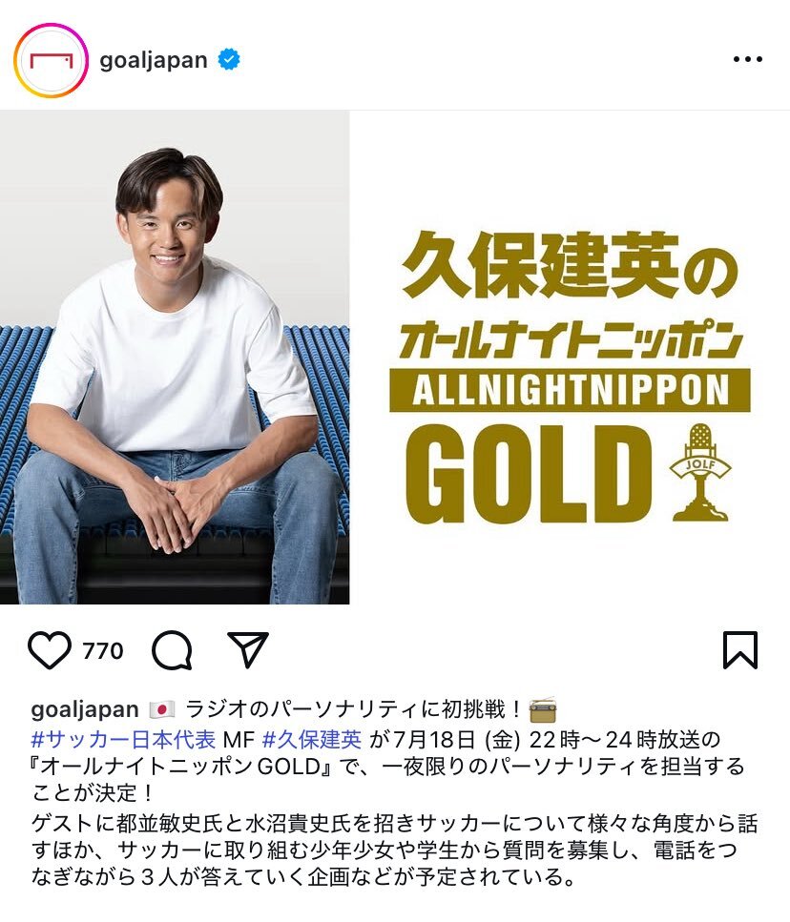Open comments with the speech bubble icon

[172, 650]
